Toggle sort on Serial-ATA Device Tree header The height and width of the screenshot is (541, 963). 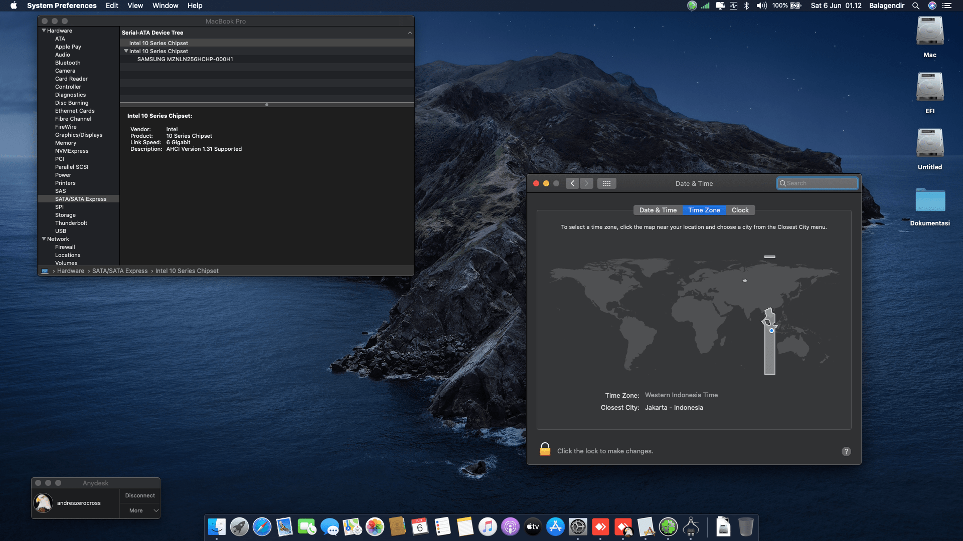coord(267,33)
